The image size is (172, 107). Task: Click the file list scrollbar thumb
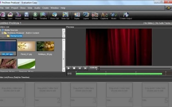(x=64, y=59)
